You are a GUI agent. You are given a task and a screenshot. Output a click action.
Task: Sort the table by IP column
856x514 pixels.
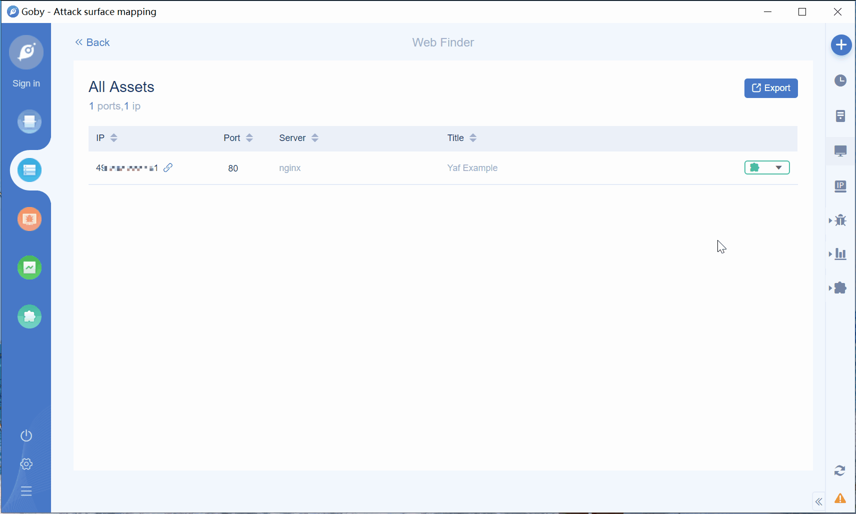point(114,138)
